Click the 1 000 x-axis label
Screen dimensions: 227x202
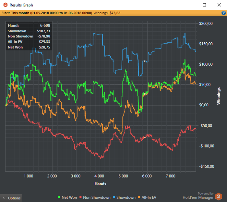coord(29,176)
